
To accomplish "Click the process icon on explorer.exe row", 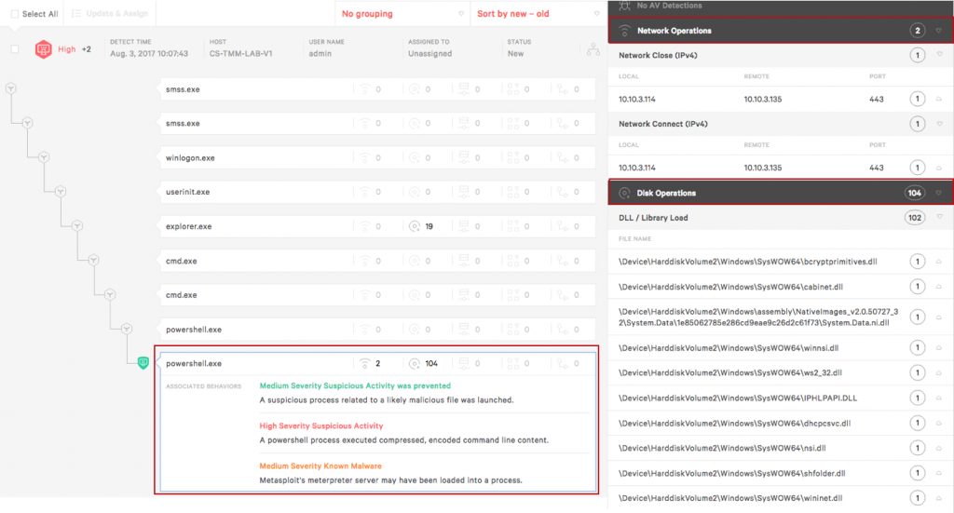I will [x=562, y=227].
